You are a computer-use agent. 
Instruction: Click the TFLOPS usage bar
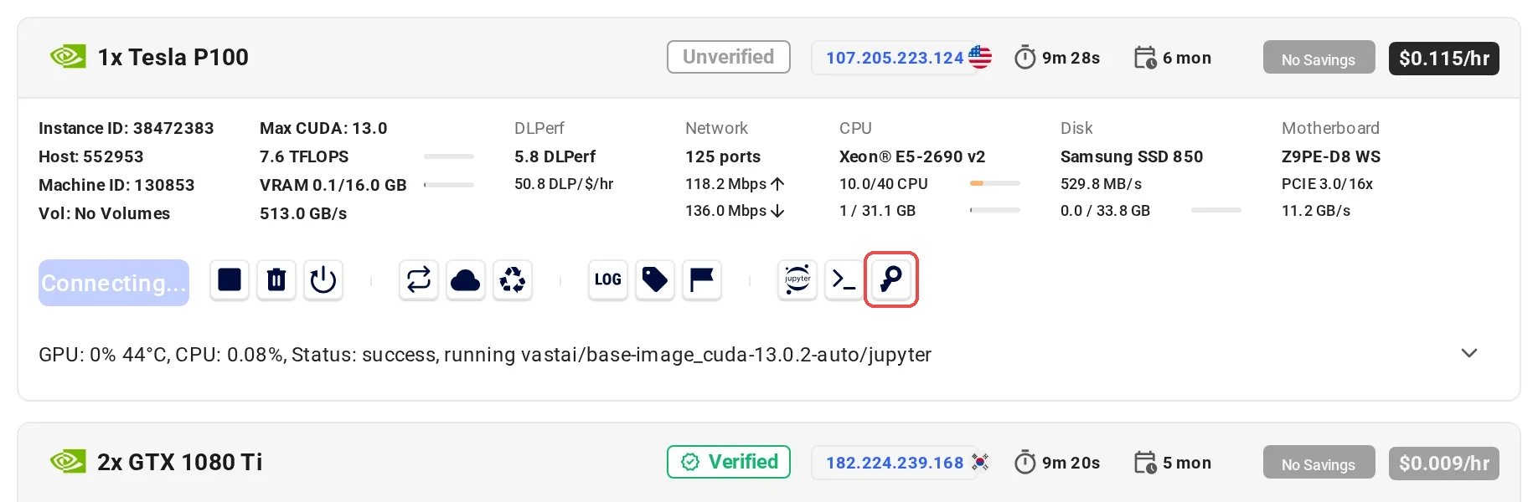coord(449,156)
